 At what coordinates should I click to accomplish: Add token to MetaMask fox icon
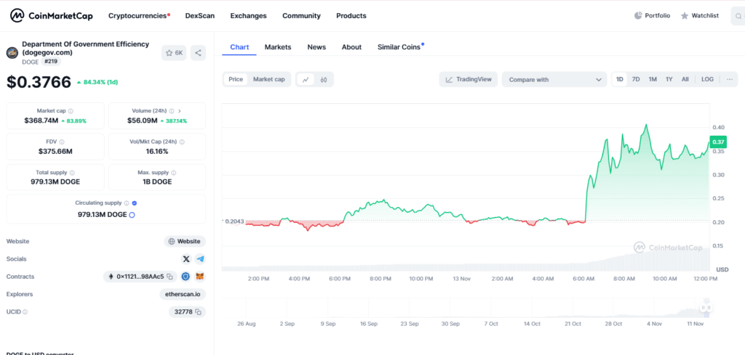click(x=201, y=277)
